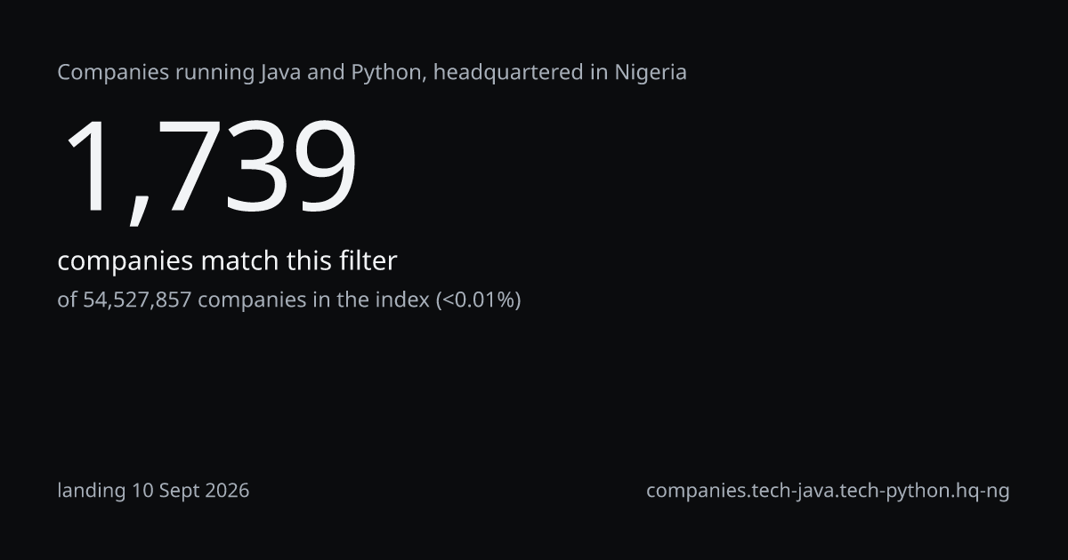Click the word 'landing' in the footer
This screenshot has height=560, width=1068.
click(92, 490)
